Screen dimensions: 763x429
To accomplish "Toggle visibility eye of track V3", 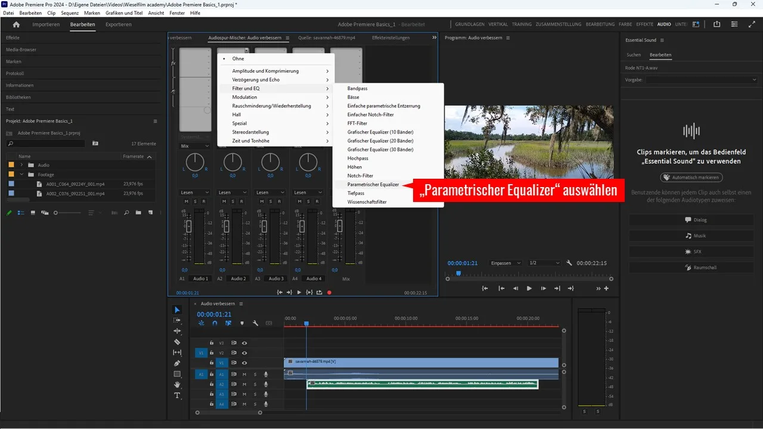I will point(244,343).
